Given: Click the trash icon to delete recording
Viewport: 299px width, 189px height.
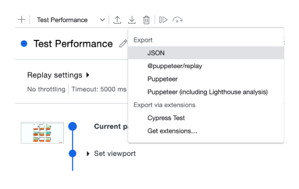Looking at the screenshot, I should click(146, 20).
